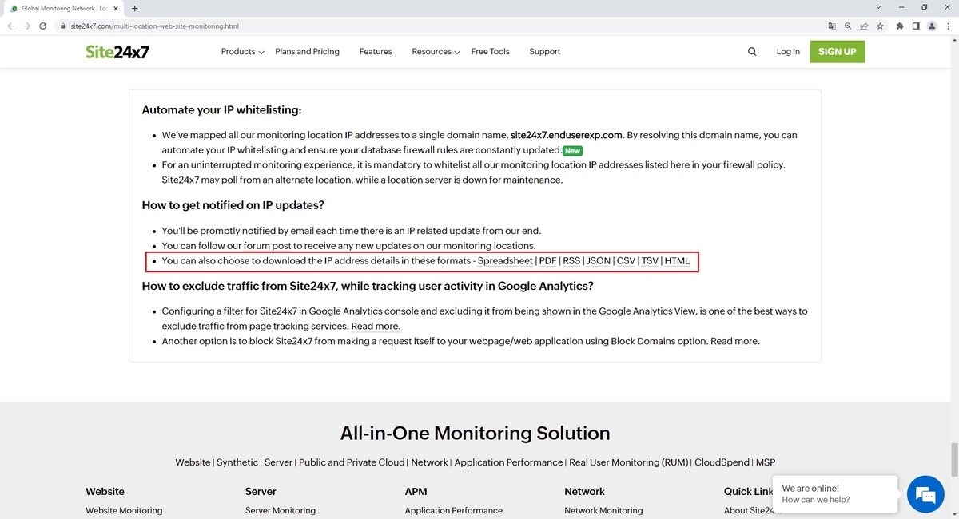959x519 pixels.
Task: Click the zoom magnifier icon in address bar
Action: point(848,26)
